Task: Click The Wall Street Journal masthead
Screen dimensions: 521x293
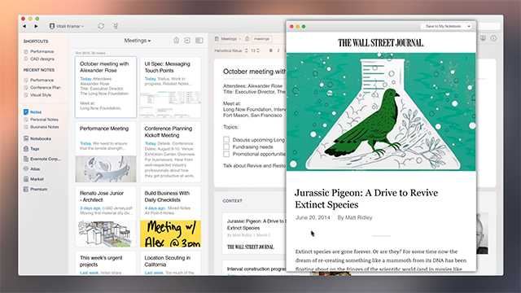Action: [381, 43]
